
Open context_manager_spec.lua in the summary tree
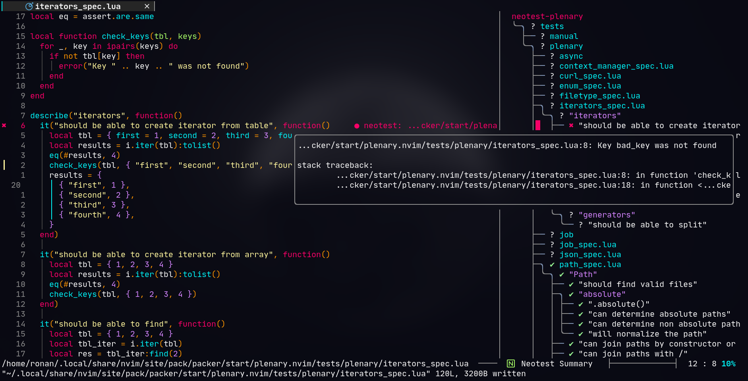[617, 66]
